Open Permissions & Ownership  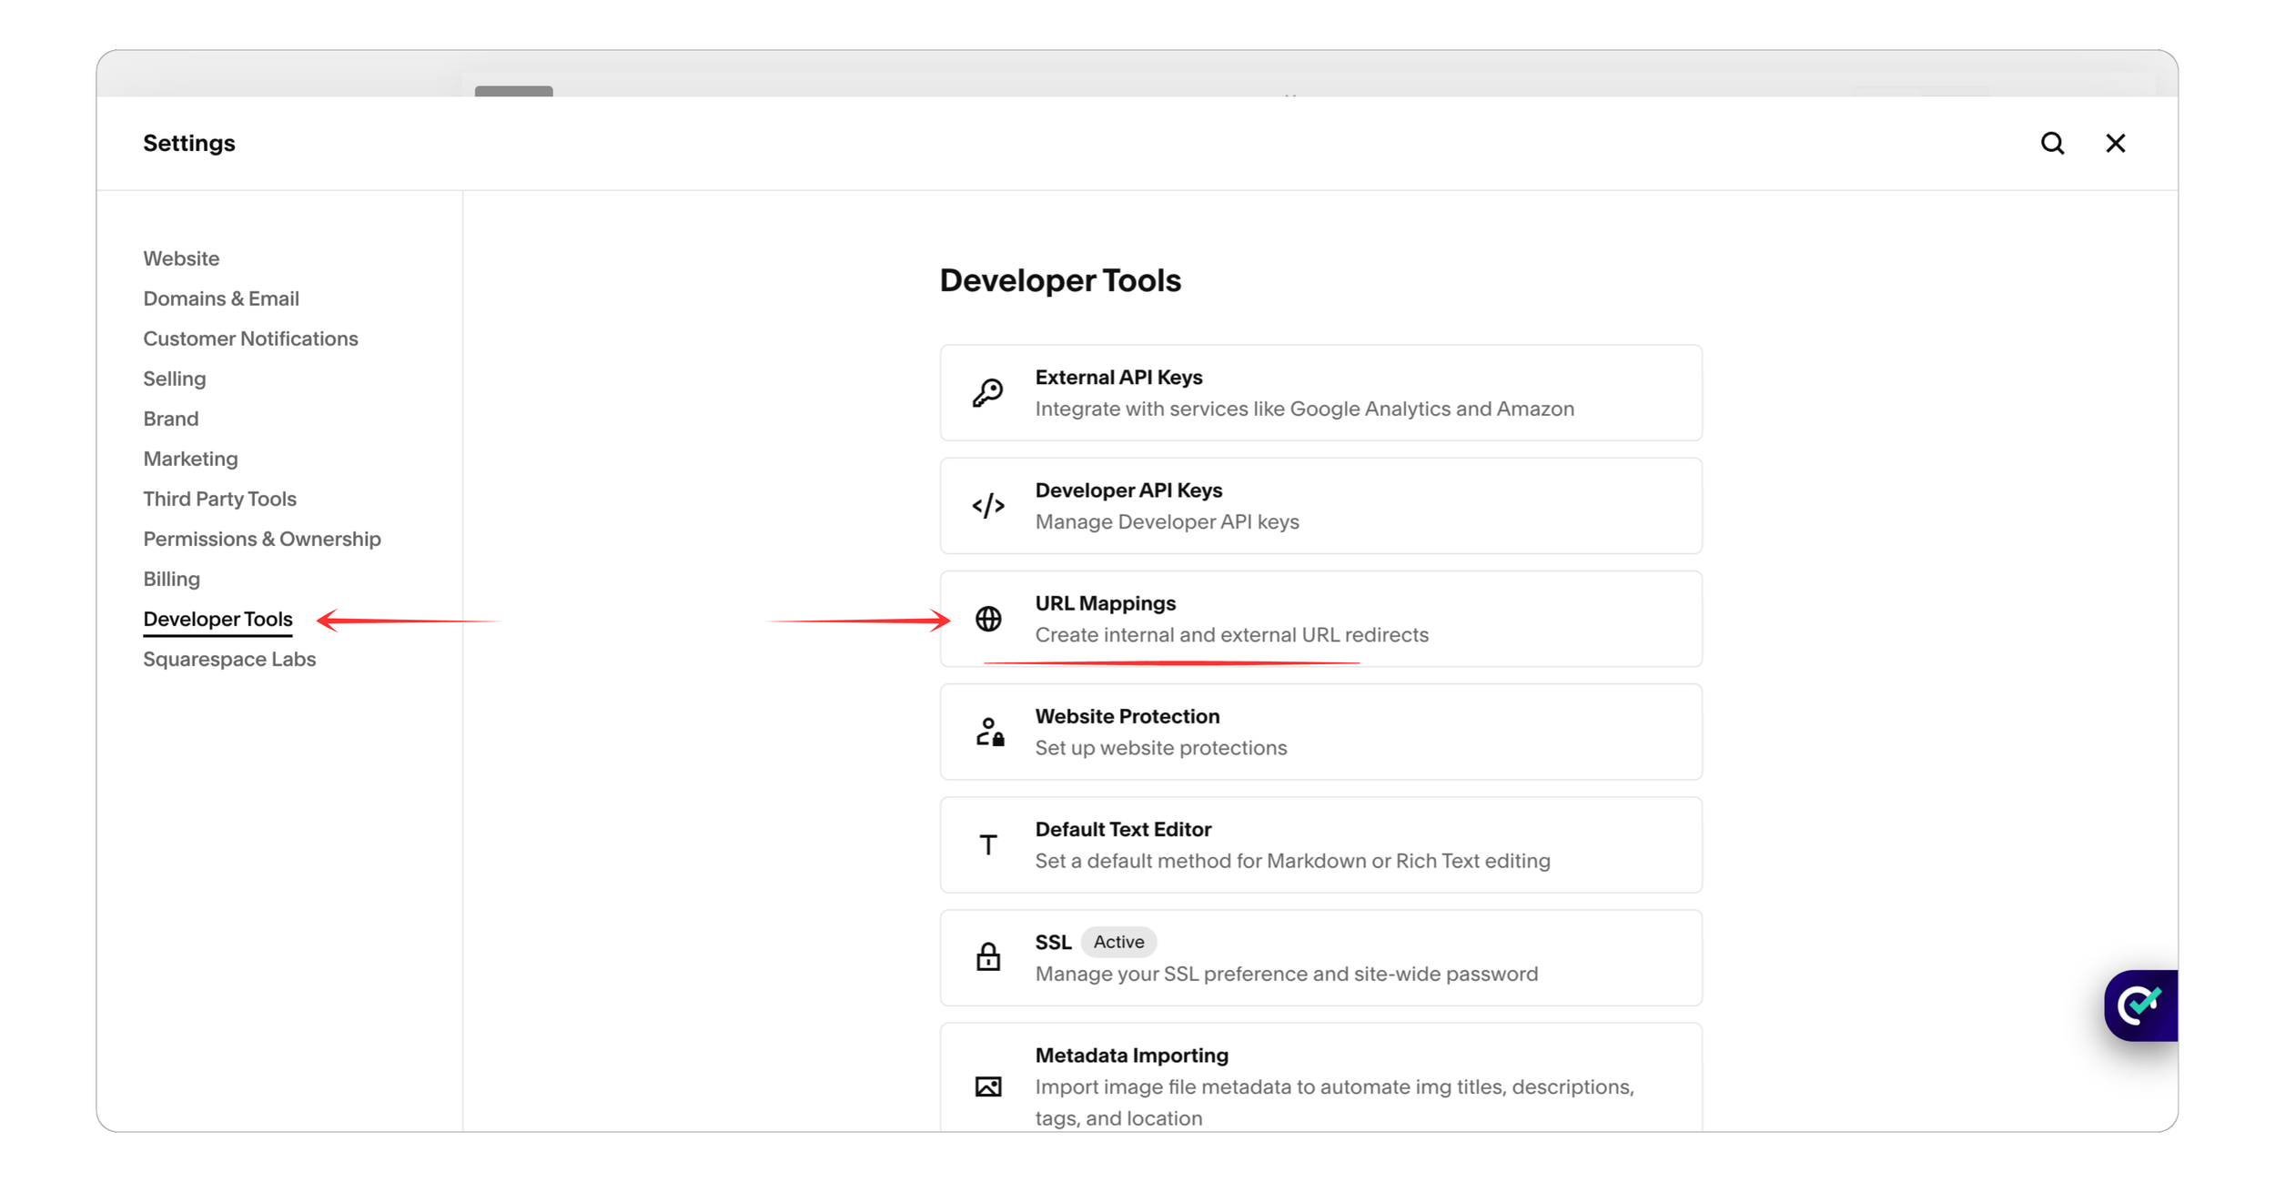pos(262,539)
